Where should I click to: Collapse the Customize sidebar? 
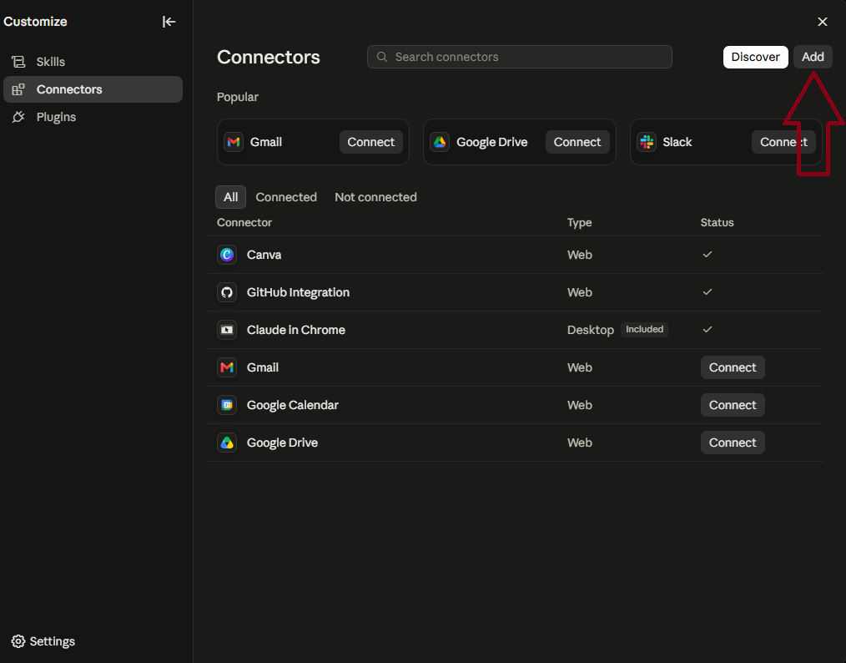169,22
